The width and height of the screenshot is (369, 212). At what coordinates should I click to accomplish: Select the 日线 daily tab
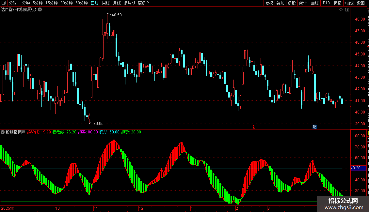95,3
